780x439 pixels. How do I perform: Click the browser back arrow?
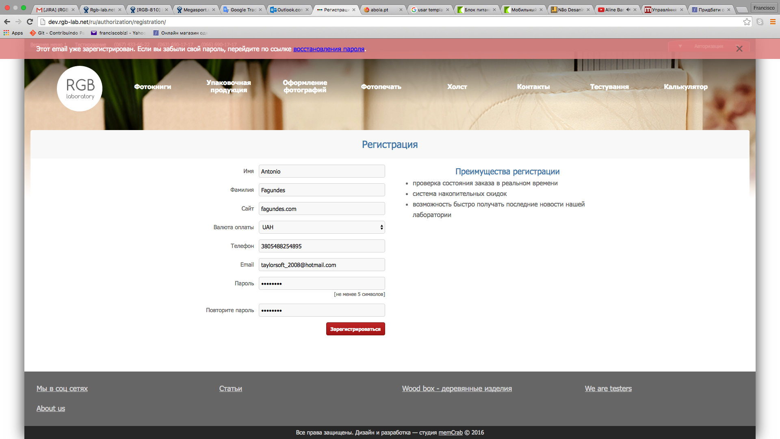(7, 22)
